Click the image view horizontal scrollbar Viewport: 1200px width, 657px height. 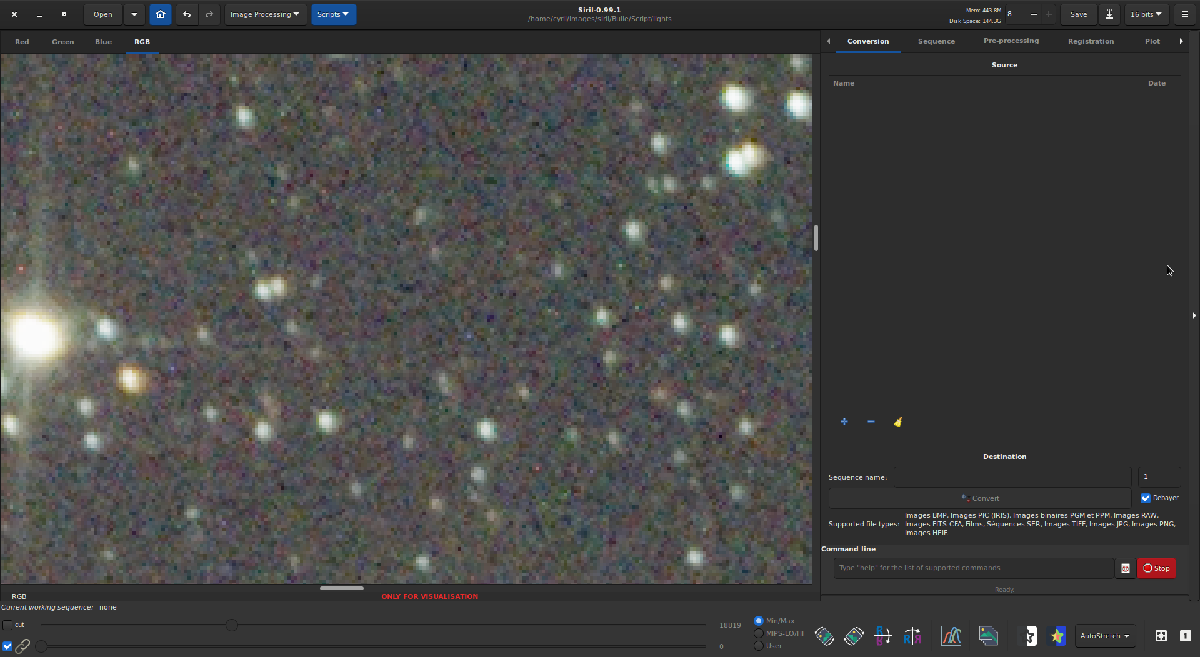342,588
